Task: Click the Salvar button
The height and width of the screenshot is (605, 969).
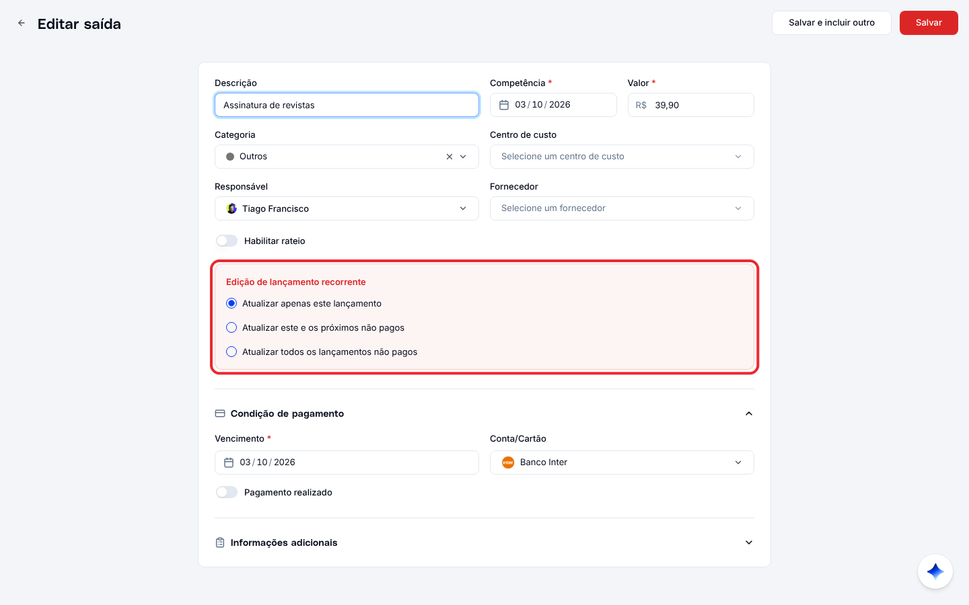Action: (929, 23)
